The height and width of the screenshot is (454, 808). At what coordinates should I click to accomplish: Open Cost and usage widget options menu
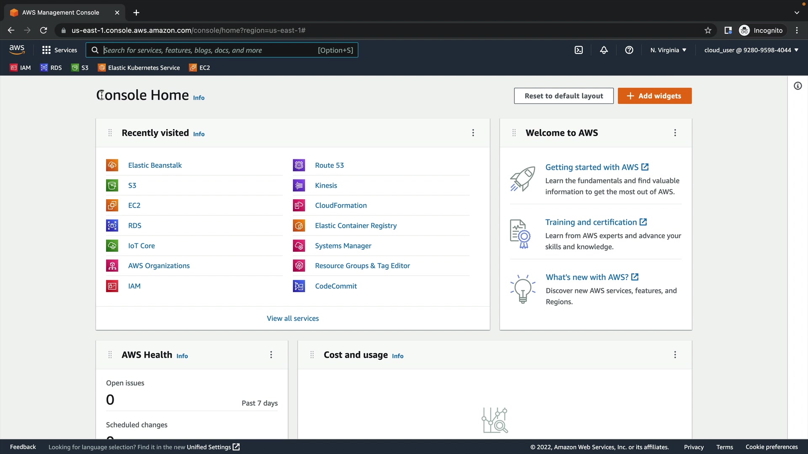tap(675, 355)
